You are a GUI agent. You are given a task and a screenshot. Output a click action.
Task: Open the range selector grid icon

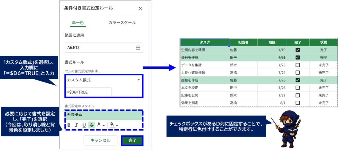[x=138, y=48]
